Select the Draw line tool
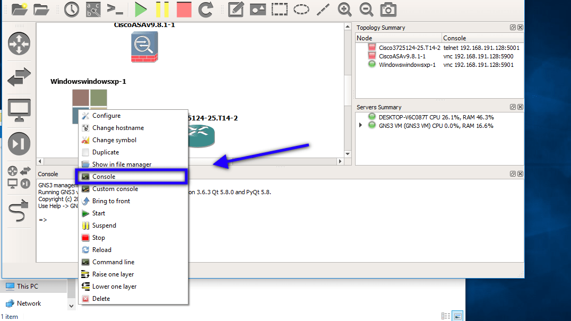The width and height of the screenshot is (571, 321). (x=323, y=10)
